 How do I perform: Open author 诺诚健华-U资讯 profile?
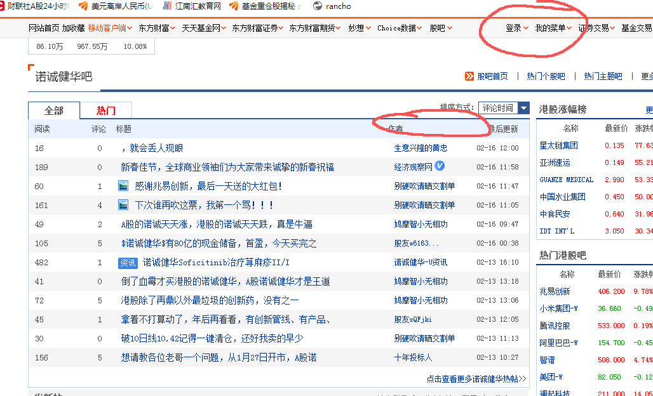[x=421, y=263]
